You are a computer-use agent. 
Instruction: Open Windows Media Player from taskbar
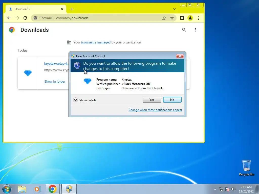[x=37, y=189]
